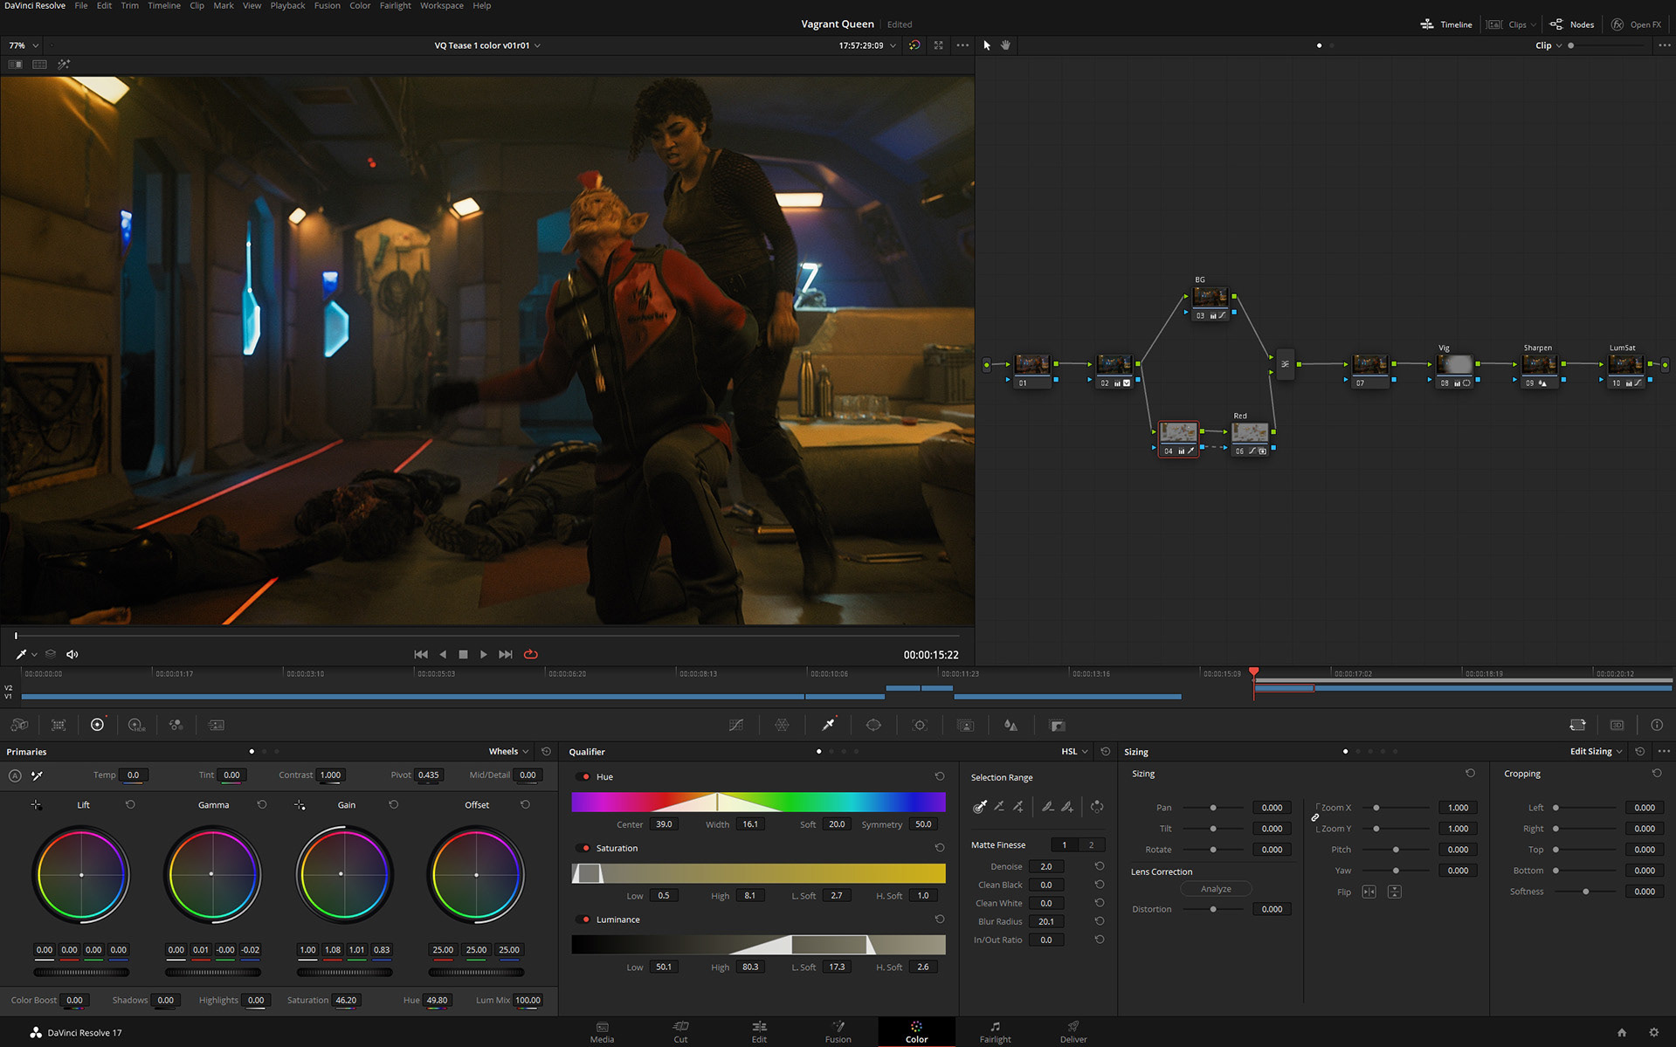
Task: Reset the Lift color wheel
Action: pos(130,804)
